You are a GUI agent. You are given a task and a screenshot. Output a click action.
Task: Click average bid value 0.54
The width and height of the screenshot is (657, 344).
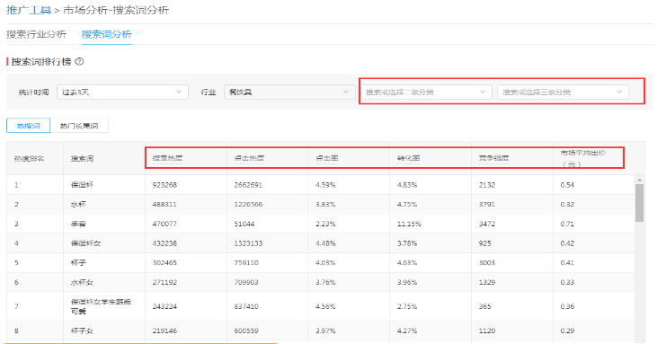(567, 185)
